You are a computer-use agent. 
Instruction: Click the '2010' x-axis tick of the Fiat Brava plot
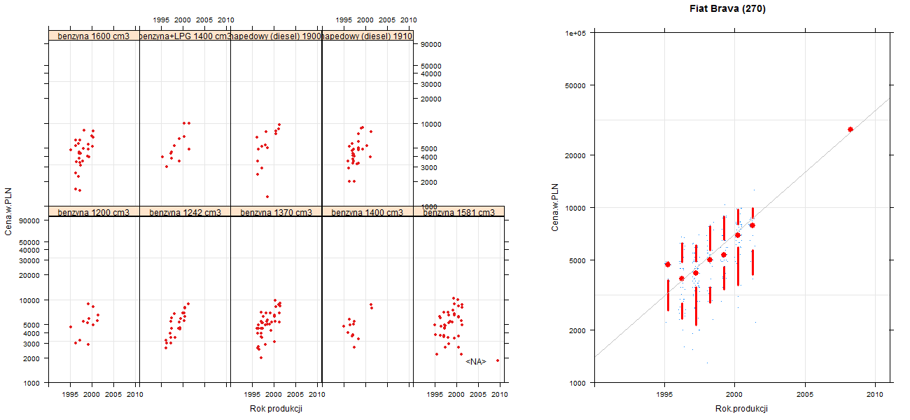pos(875,394)
